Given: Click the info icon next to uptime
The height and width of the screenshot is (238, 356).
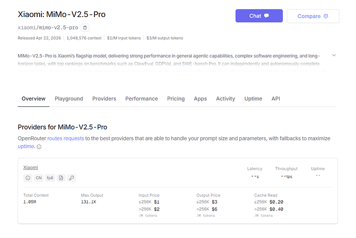Looking at the screenshot, I should pyautogui.click(x=39, y=147).
